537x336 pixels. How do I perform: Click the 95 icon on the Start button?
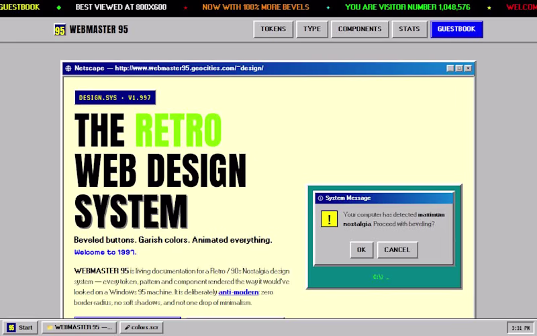[x=11, y=327]
